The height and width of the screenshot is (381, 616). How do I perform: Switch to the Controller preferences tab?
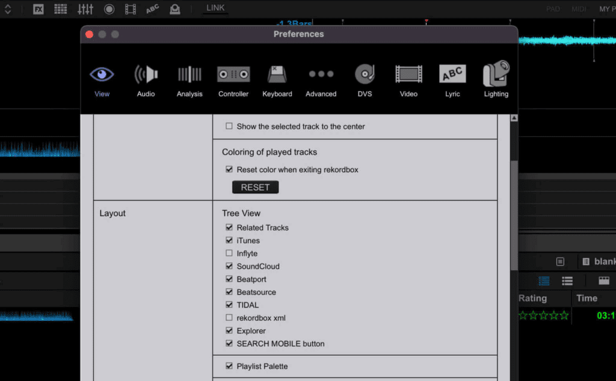point(233,81)
